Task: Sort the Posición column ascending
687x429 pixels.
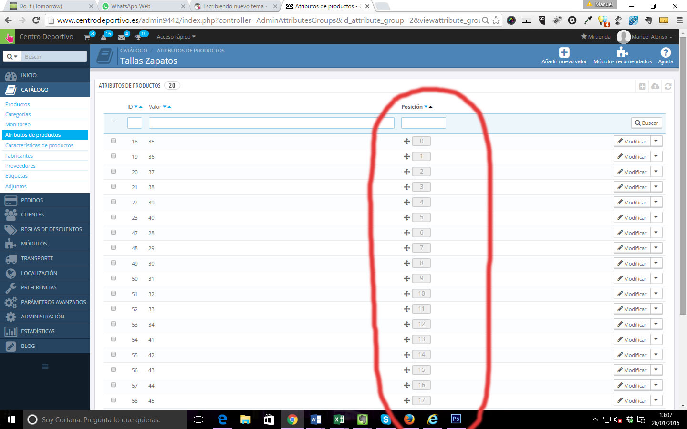Action: tap(431, 107)
